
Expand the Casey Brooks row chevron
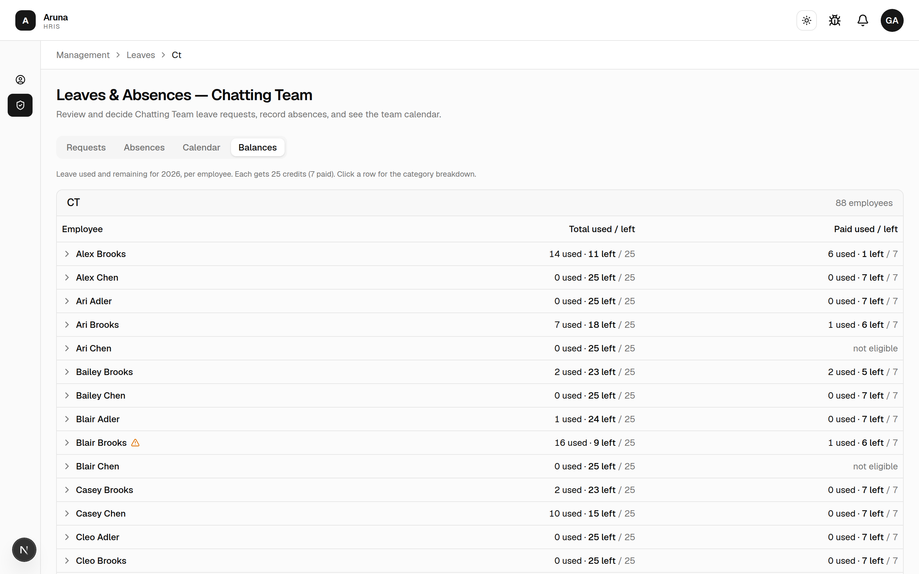[67, 490]
